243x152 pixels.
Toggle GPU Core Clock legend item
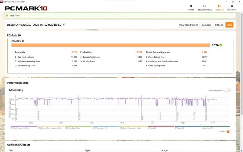[79, 127]
